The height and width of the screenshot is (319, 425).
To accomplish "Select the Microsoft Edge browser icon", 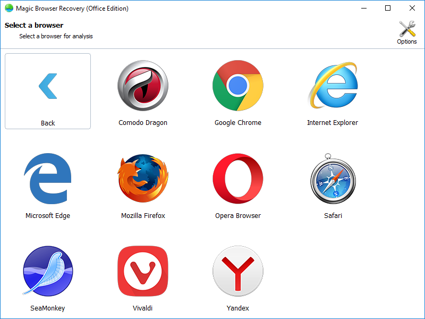I will coord(48,179).
